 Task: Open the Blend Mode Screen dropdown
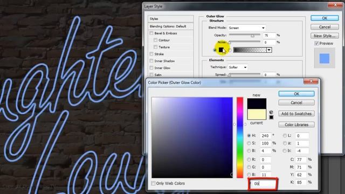247,28
